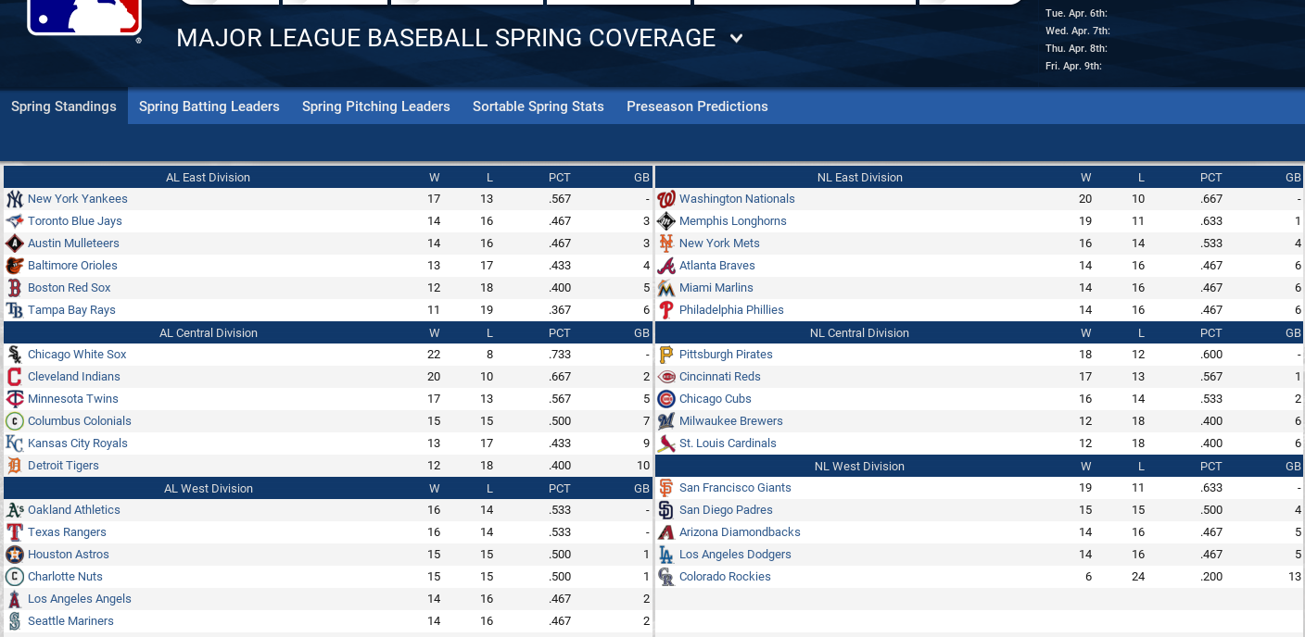Viewport: 1305px width, 637px height.
Task: Click the Minnesota Twins logo icon
Action: click(14, 399)
